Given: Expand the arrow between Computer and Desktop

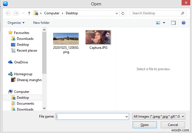Looking at the screenshot, I should tap(63, 13).
